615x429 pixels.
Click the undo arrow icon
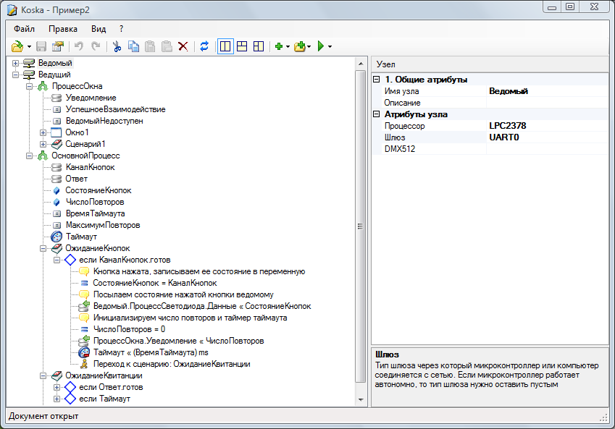tap(79, 46)
